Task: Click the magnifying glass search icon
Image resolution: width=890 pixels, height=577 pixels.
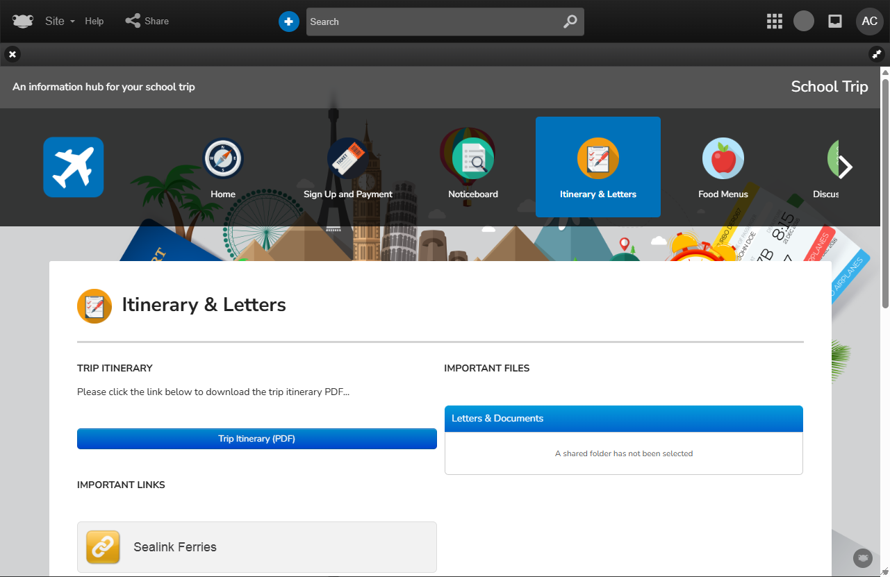Action: pos(570,22)
